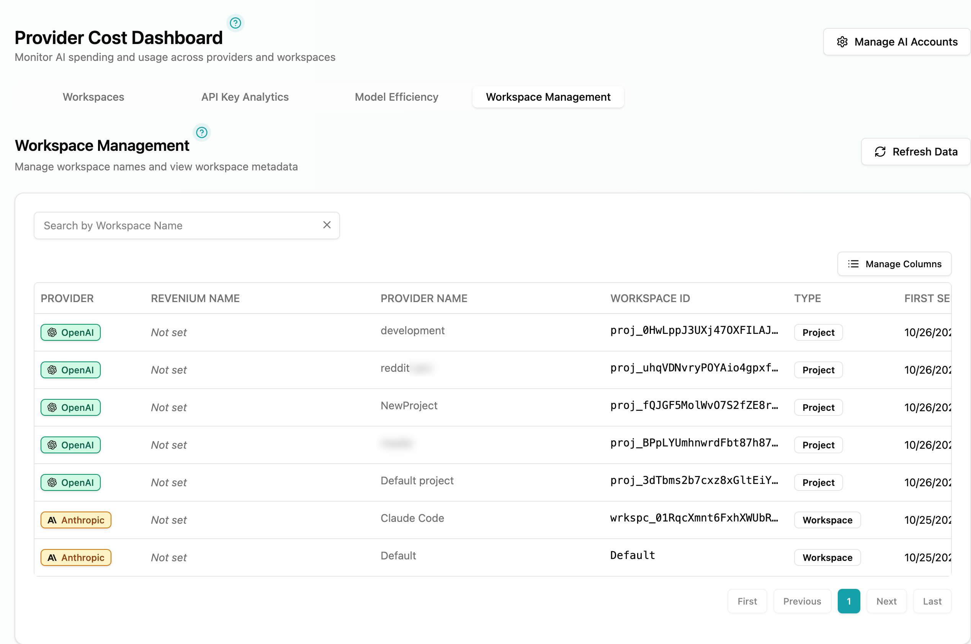Click Anthropic badge in Claude Code row
Screen dimensions: 971x644
pos(76,520)
